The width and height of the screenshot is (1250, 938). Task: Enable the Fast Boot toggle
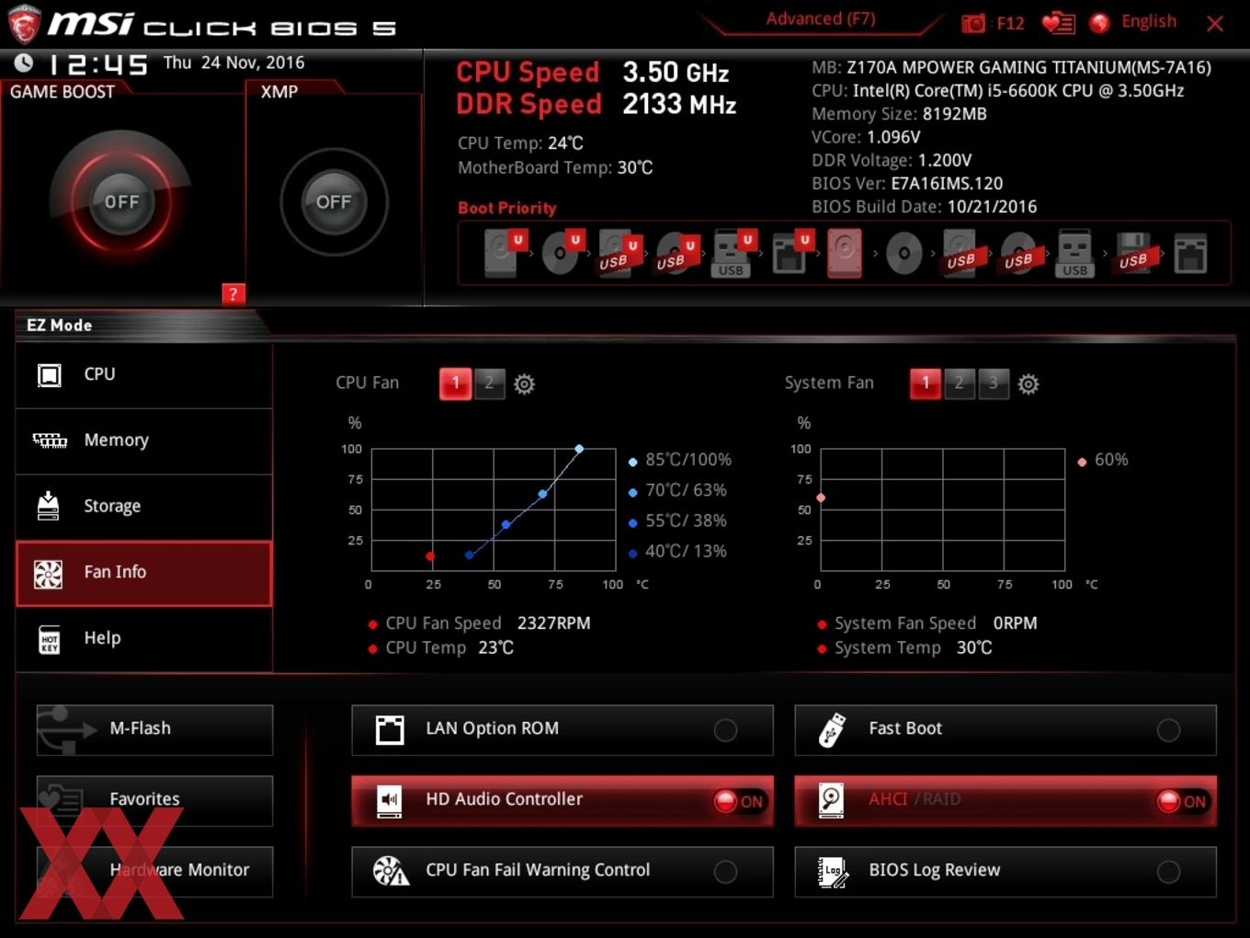point(1168,730)
